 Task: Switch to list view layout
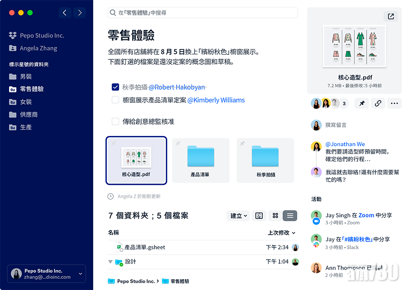pyautogui.click(x=290, y=216)
